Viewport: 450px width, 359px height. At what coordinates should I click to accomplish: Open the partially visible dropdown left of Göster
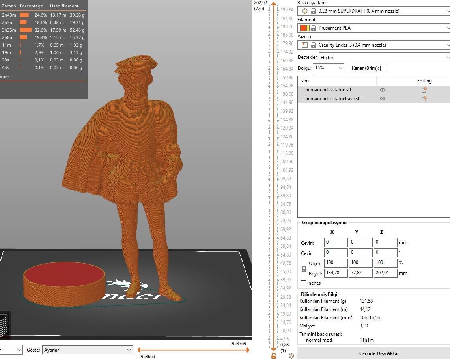pyautogui.click(x=11, y=350)
